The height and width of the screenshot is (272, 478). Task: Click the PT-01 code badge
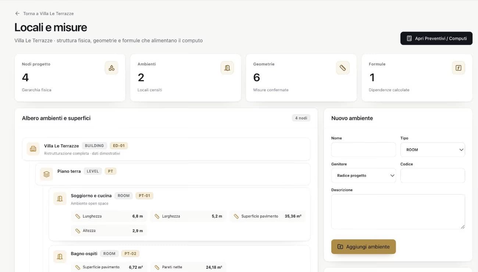[145, 196]
